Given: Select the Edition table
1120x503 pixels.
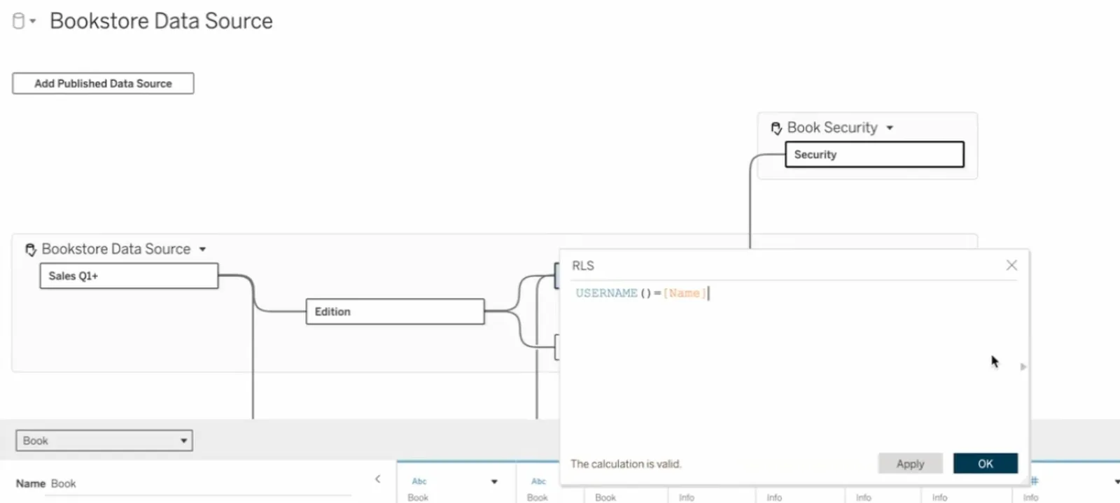Looking at the screenshot, I should pyautogui.click(x=395, y=311).
